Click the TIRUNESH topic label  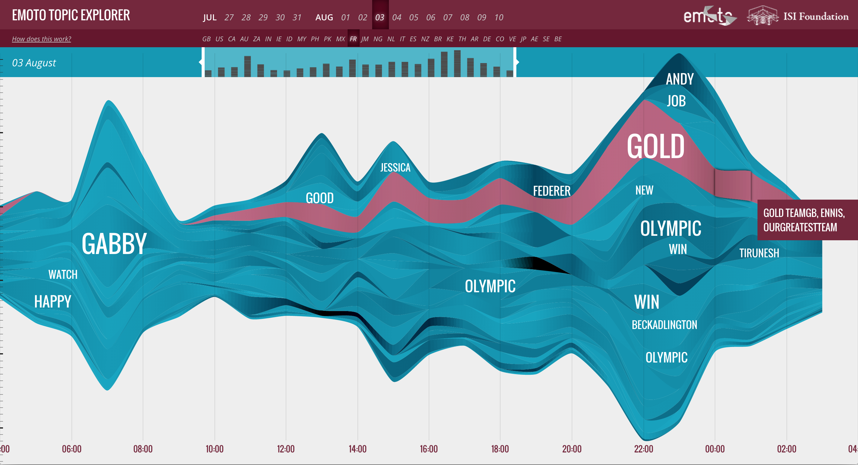759,253
